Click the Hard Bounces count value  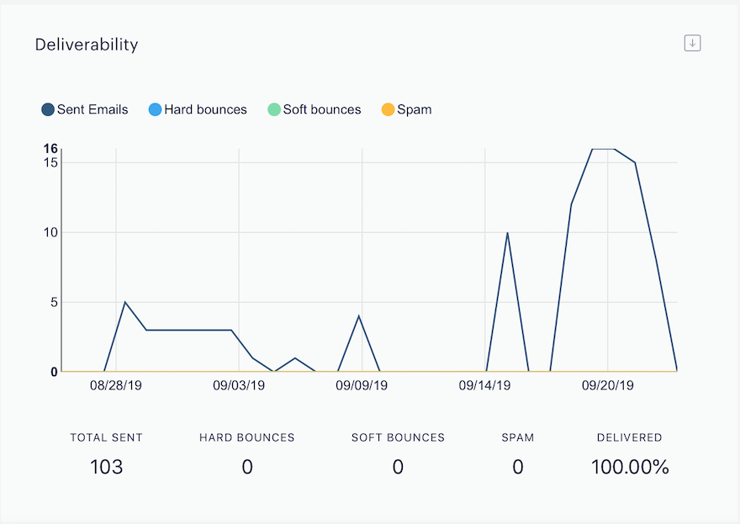(x=247, y=468)
